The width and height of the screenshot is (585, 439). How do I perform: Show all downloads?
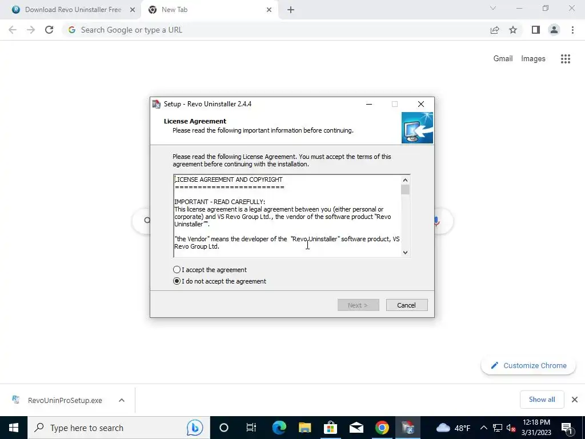coord(542,400)
